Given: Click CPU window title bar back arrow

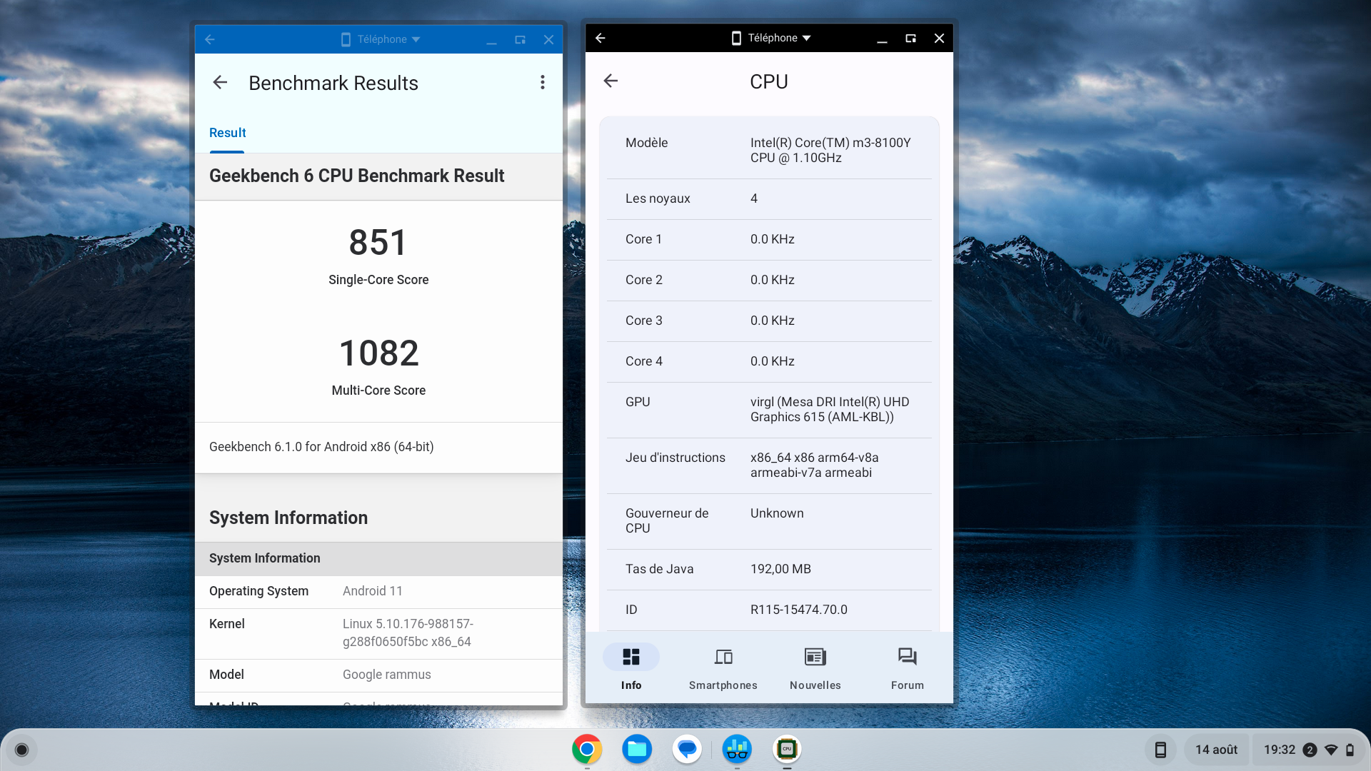Looking at the screenshot, I should 601,38.
